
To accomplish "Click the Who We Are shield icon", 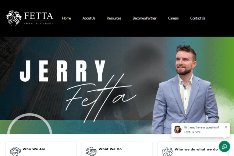I will pyautogui.click(x=15, y=151).
